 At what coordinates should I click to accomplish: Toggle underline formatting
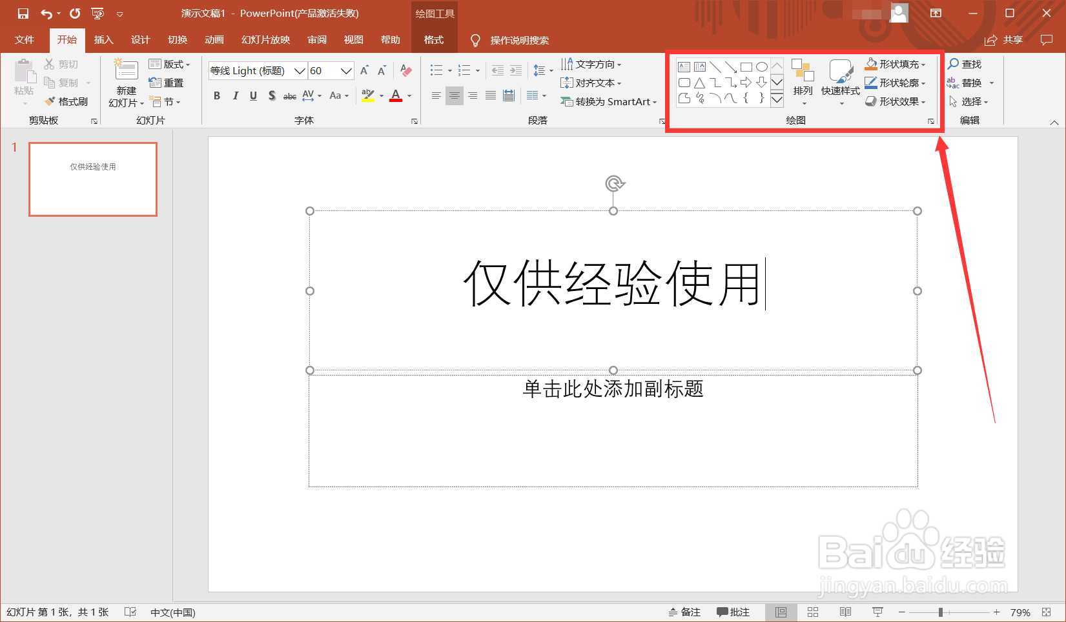pos(253,95)
